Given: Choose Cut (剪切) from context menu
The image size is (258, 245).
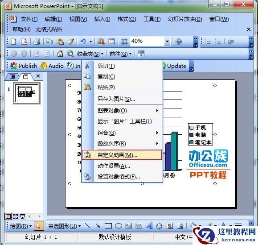Looking at the screenshot, I should pos(122,66).
